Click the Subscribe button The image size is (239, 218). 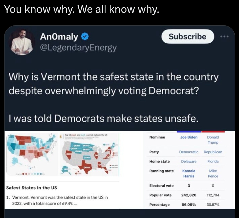coord(188,36)
